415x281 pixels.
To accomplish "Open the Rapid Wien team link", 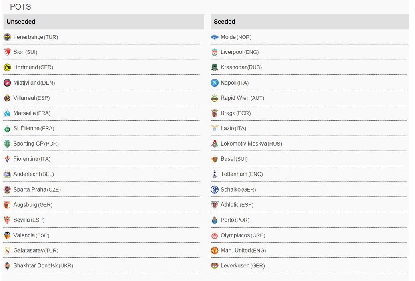I will 235,98.
